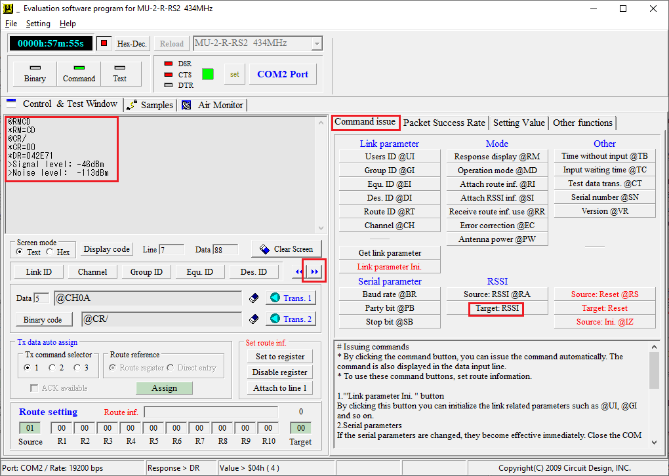Click the terminal output scrollbar up arrow
This screenshot has height=476, width=669.
321,123
